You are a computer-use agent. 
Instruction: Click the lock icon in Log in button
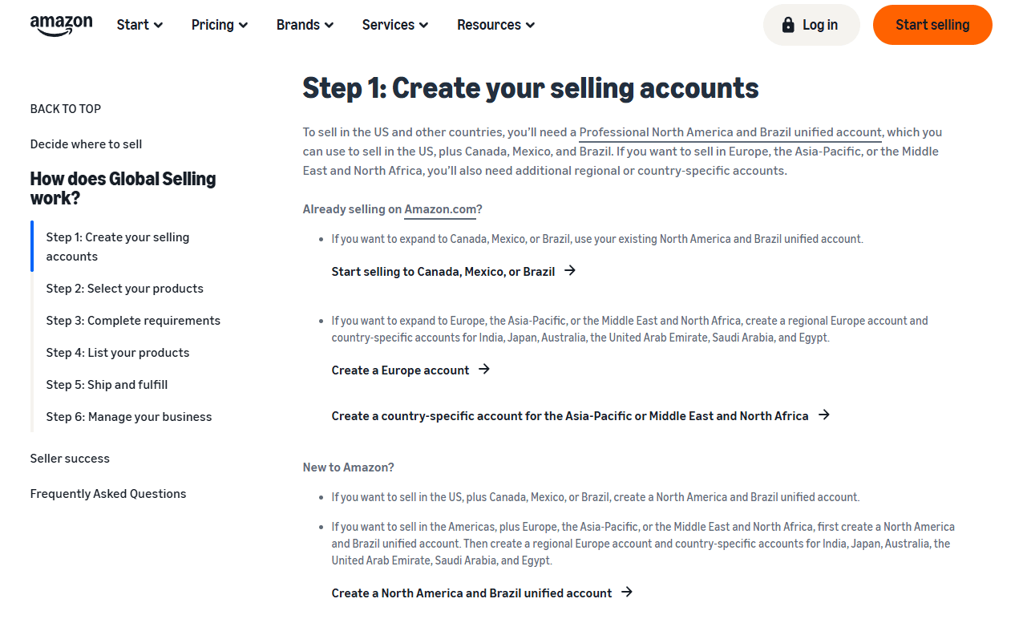tap(788, 25)
